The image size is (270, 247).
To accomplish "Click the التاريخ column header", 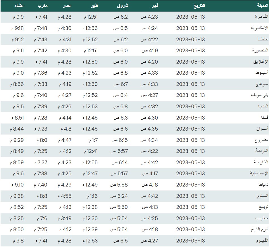I will click(199, 6).
